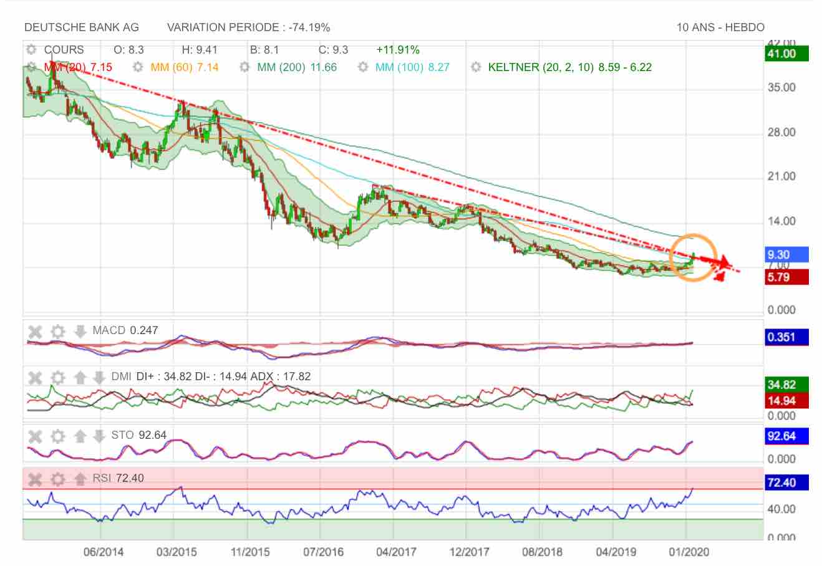Click the B: 8.1 low price value
The width and height of the screenshot is (822, 566).
[x=264, y=50]
